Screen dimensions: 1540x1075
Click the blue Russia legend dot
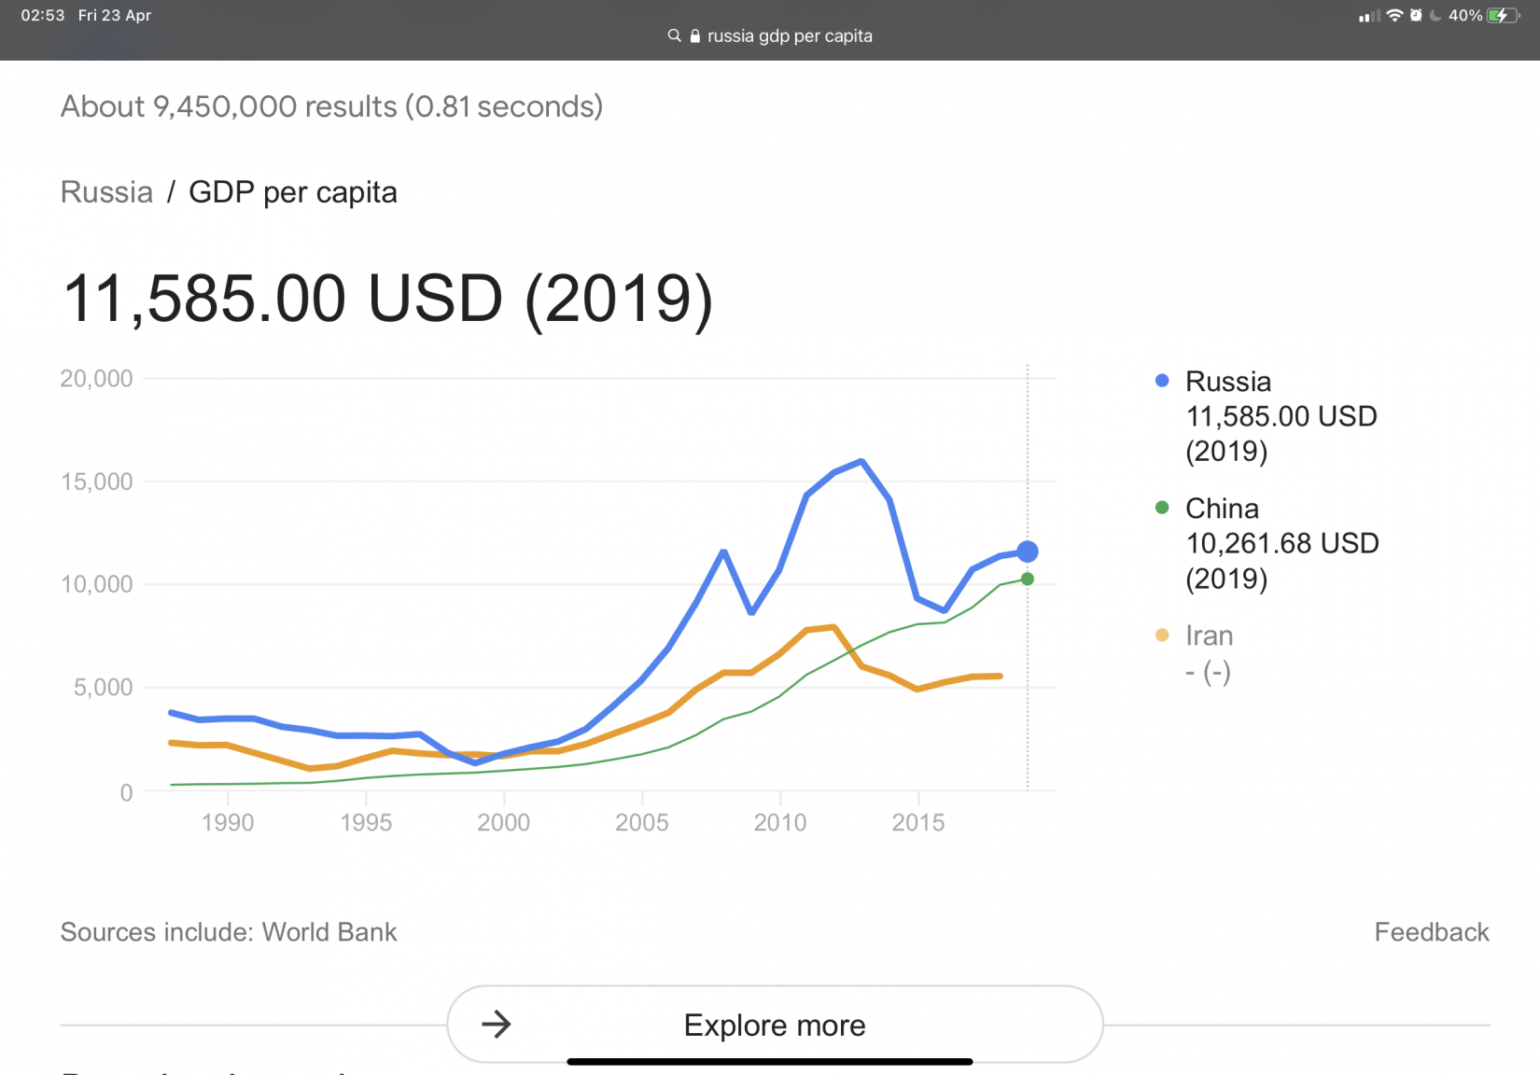[x=1162, y=381]
